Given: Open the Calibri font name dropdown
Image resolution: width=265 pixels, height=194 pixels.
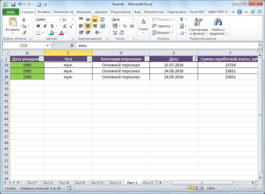Looking at the screenshot, I should pyautogui.click(x=60, y=19).
